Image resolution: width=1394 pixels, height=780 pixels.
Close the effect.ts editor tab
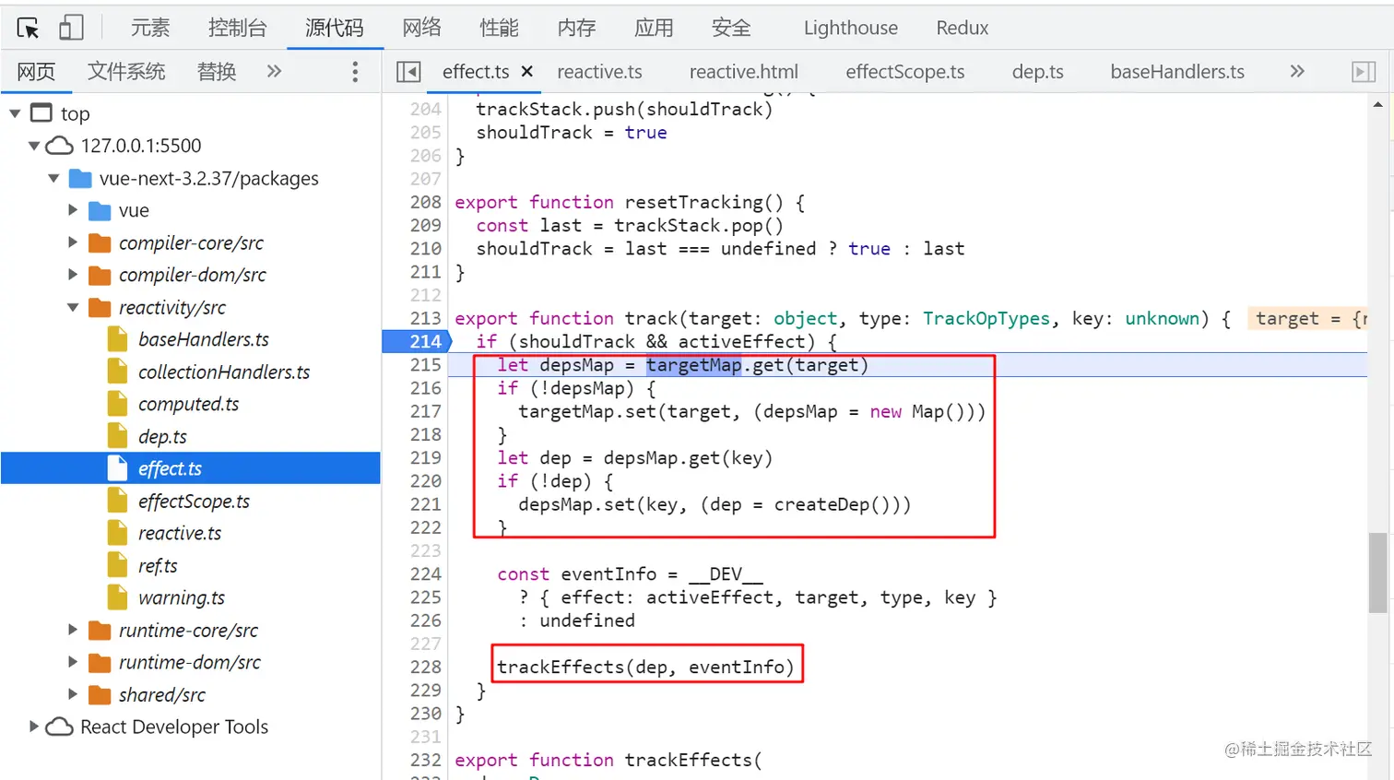(527, 71)
